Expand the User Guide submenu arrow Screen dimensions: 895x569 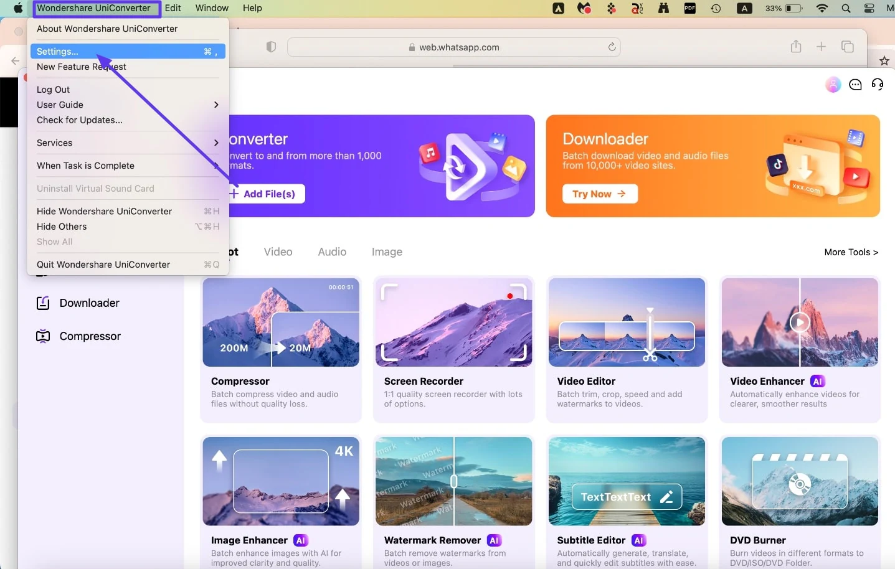click(216, 105)
